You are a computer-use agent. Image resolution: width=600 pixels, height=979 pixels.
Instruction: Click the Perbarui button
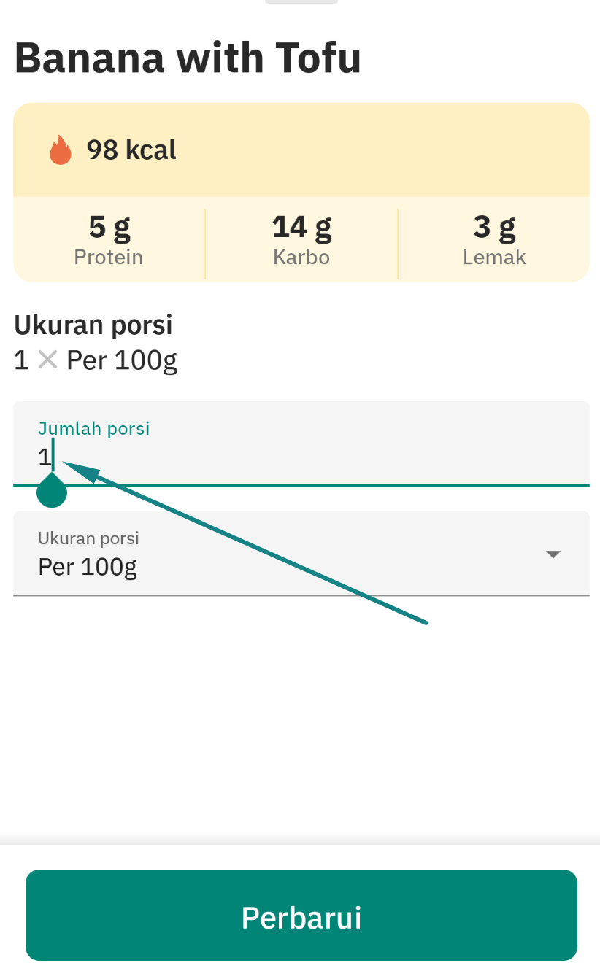click(301, 915)
